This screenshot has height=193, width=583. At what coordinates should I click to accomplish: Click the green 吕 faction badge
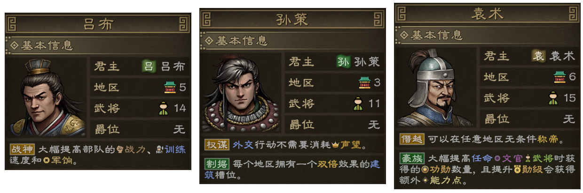(x=149, y=66)
